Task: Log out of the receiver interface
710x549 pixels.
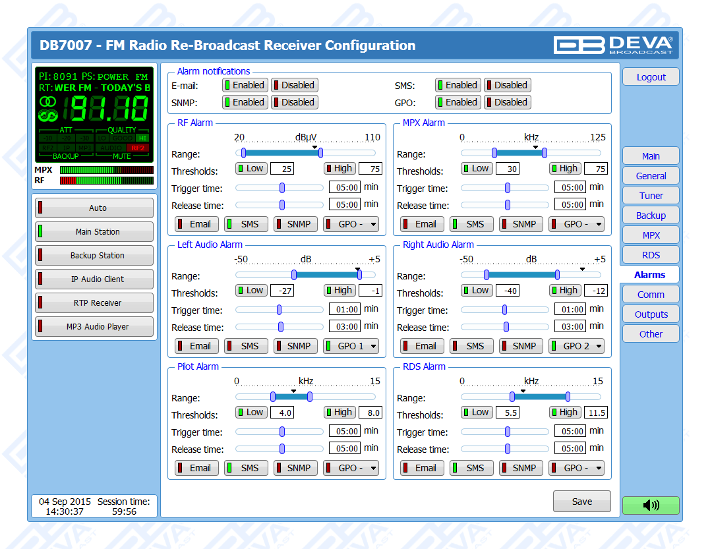Action: tap(650, 77)
